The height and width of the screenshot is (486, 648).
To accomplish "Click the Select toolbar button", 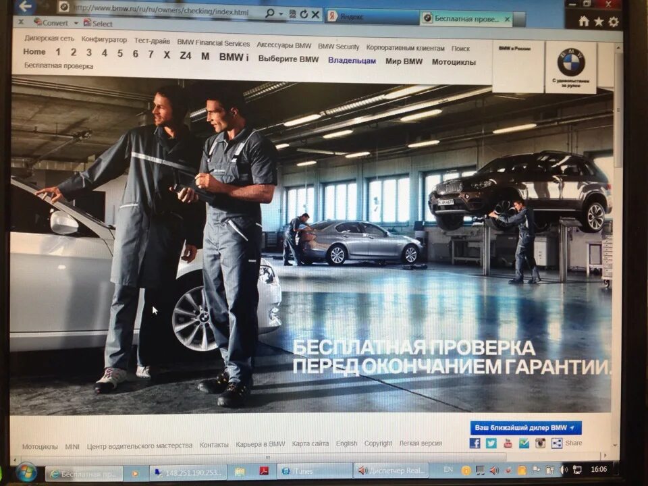I will pos(97,23).
